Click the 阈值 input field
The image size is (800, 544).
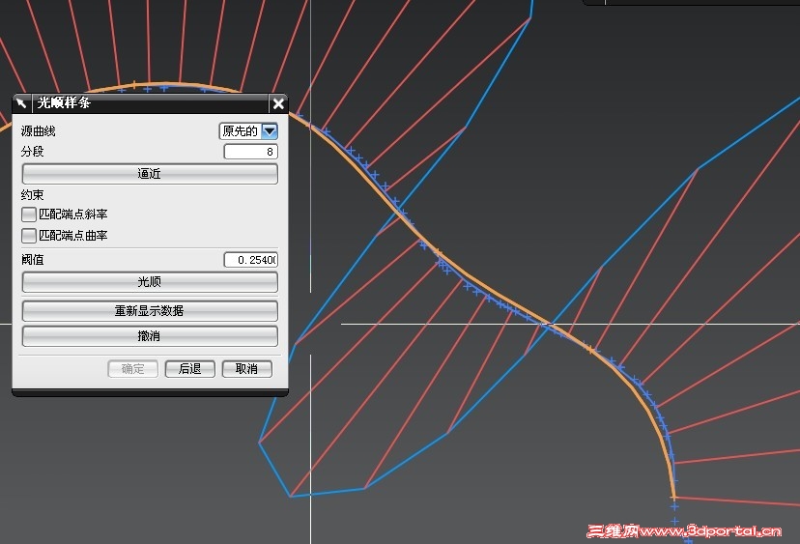click(x=250, y=260)
